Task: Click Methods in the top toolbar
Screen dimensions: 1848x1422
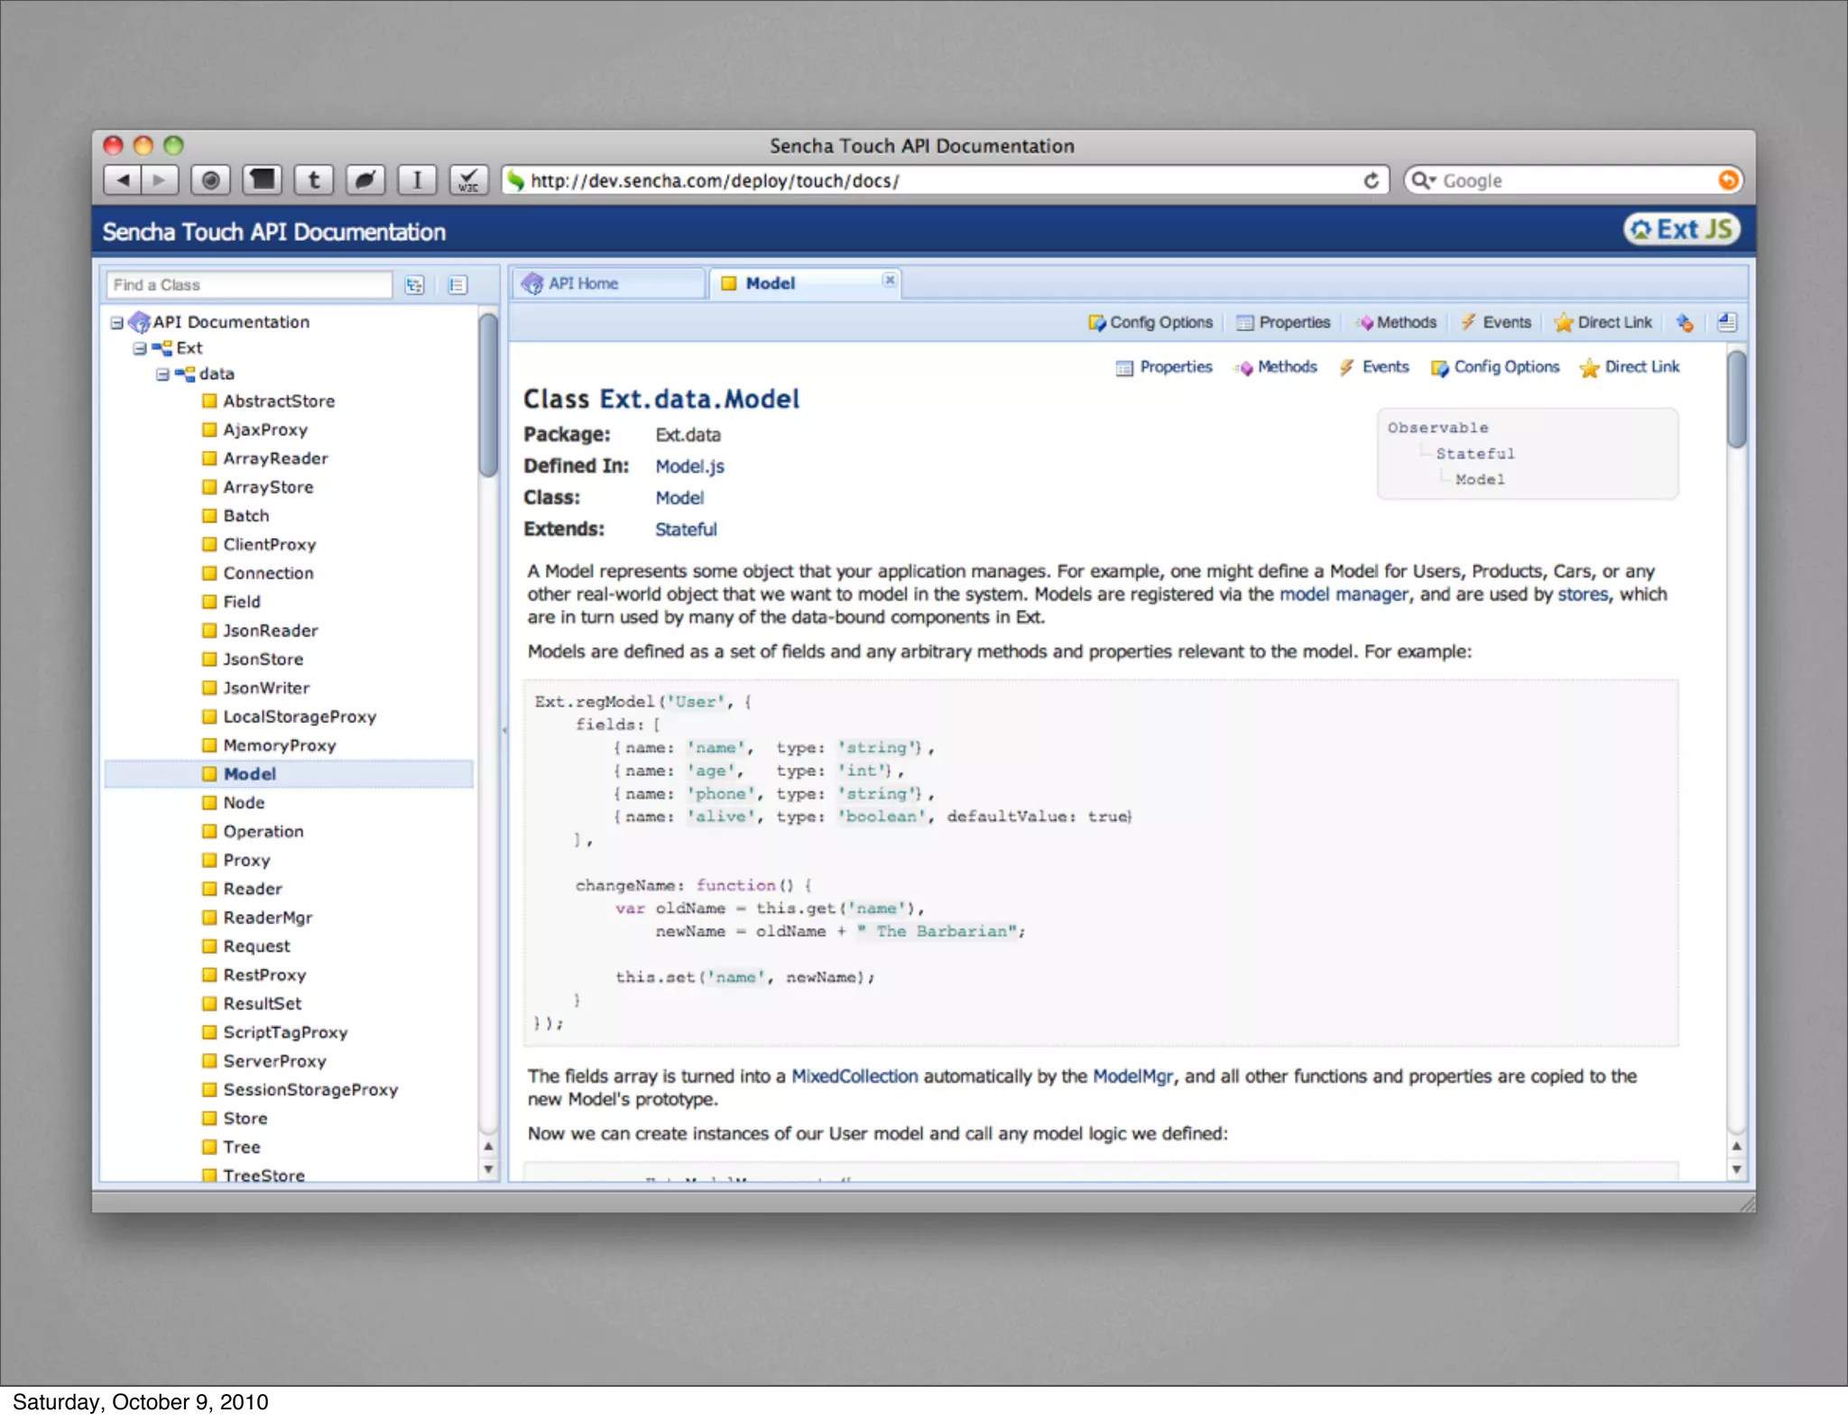Action: click(1396, 322)
